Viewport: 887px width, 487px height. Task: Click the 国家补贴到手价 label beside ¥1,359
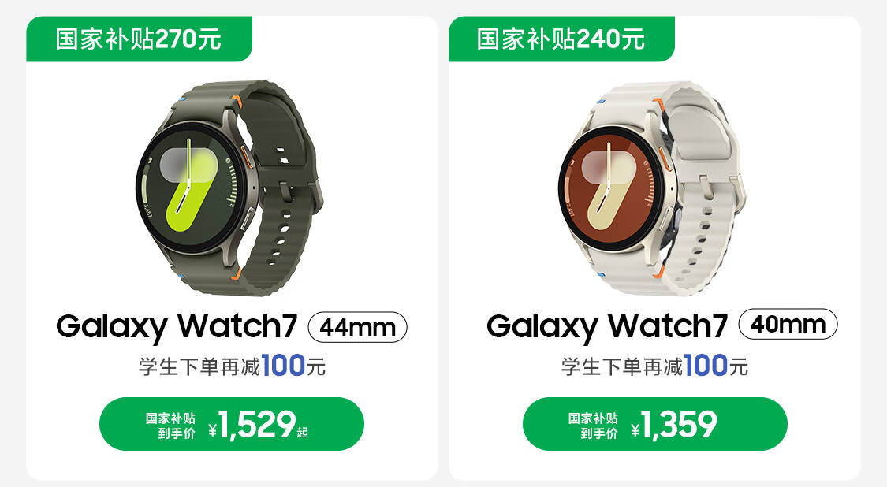tap(593, 426)
